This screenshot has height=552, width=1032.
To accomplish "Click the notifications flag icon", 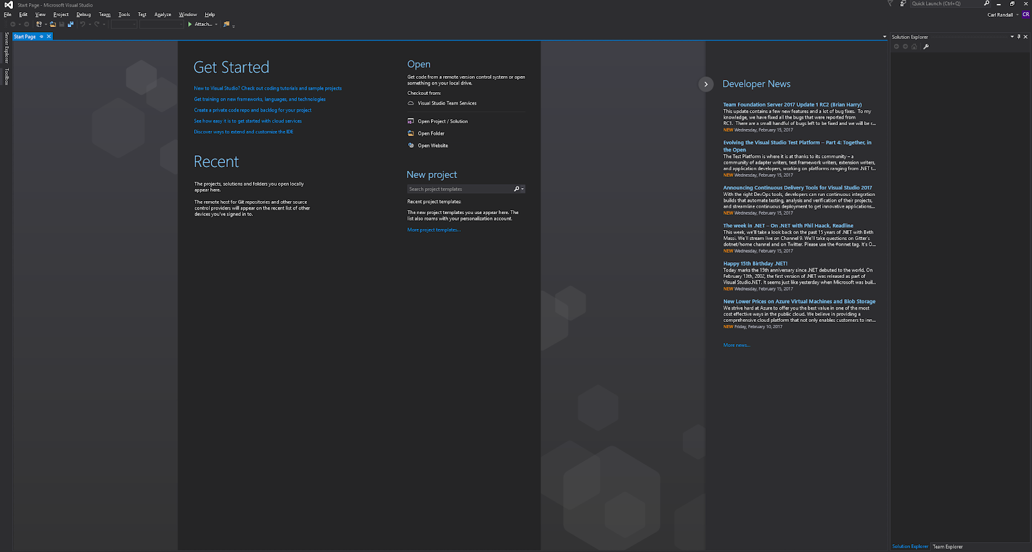I will (890, 4).
